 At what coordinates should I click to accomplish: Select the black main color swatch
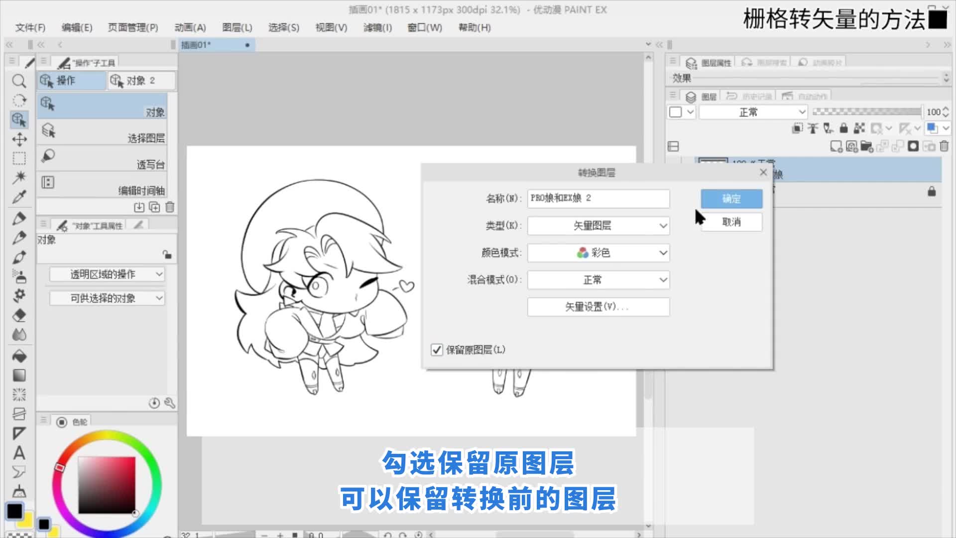tap(14, 511)
